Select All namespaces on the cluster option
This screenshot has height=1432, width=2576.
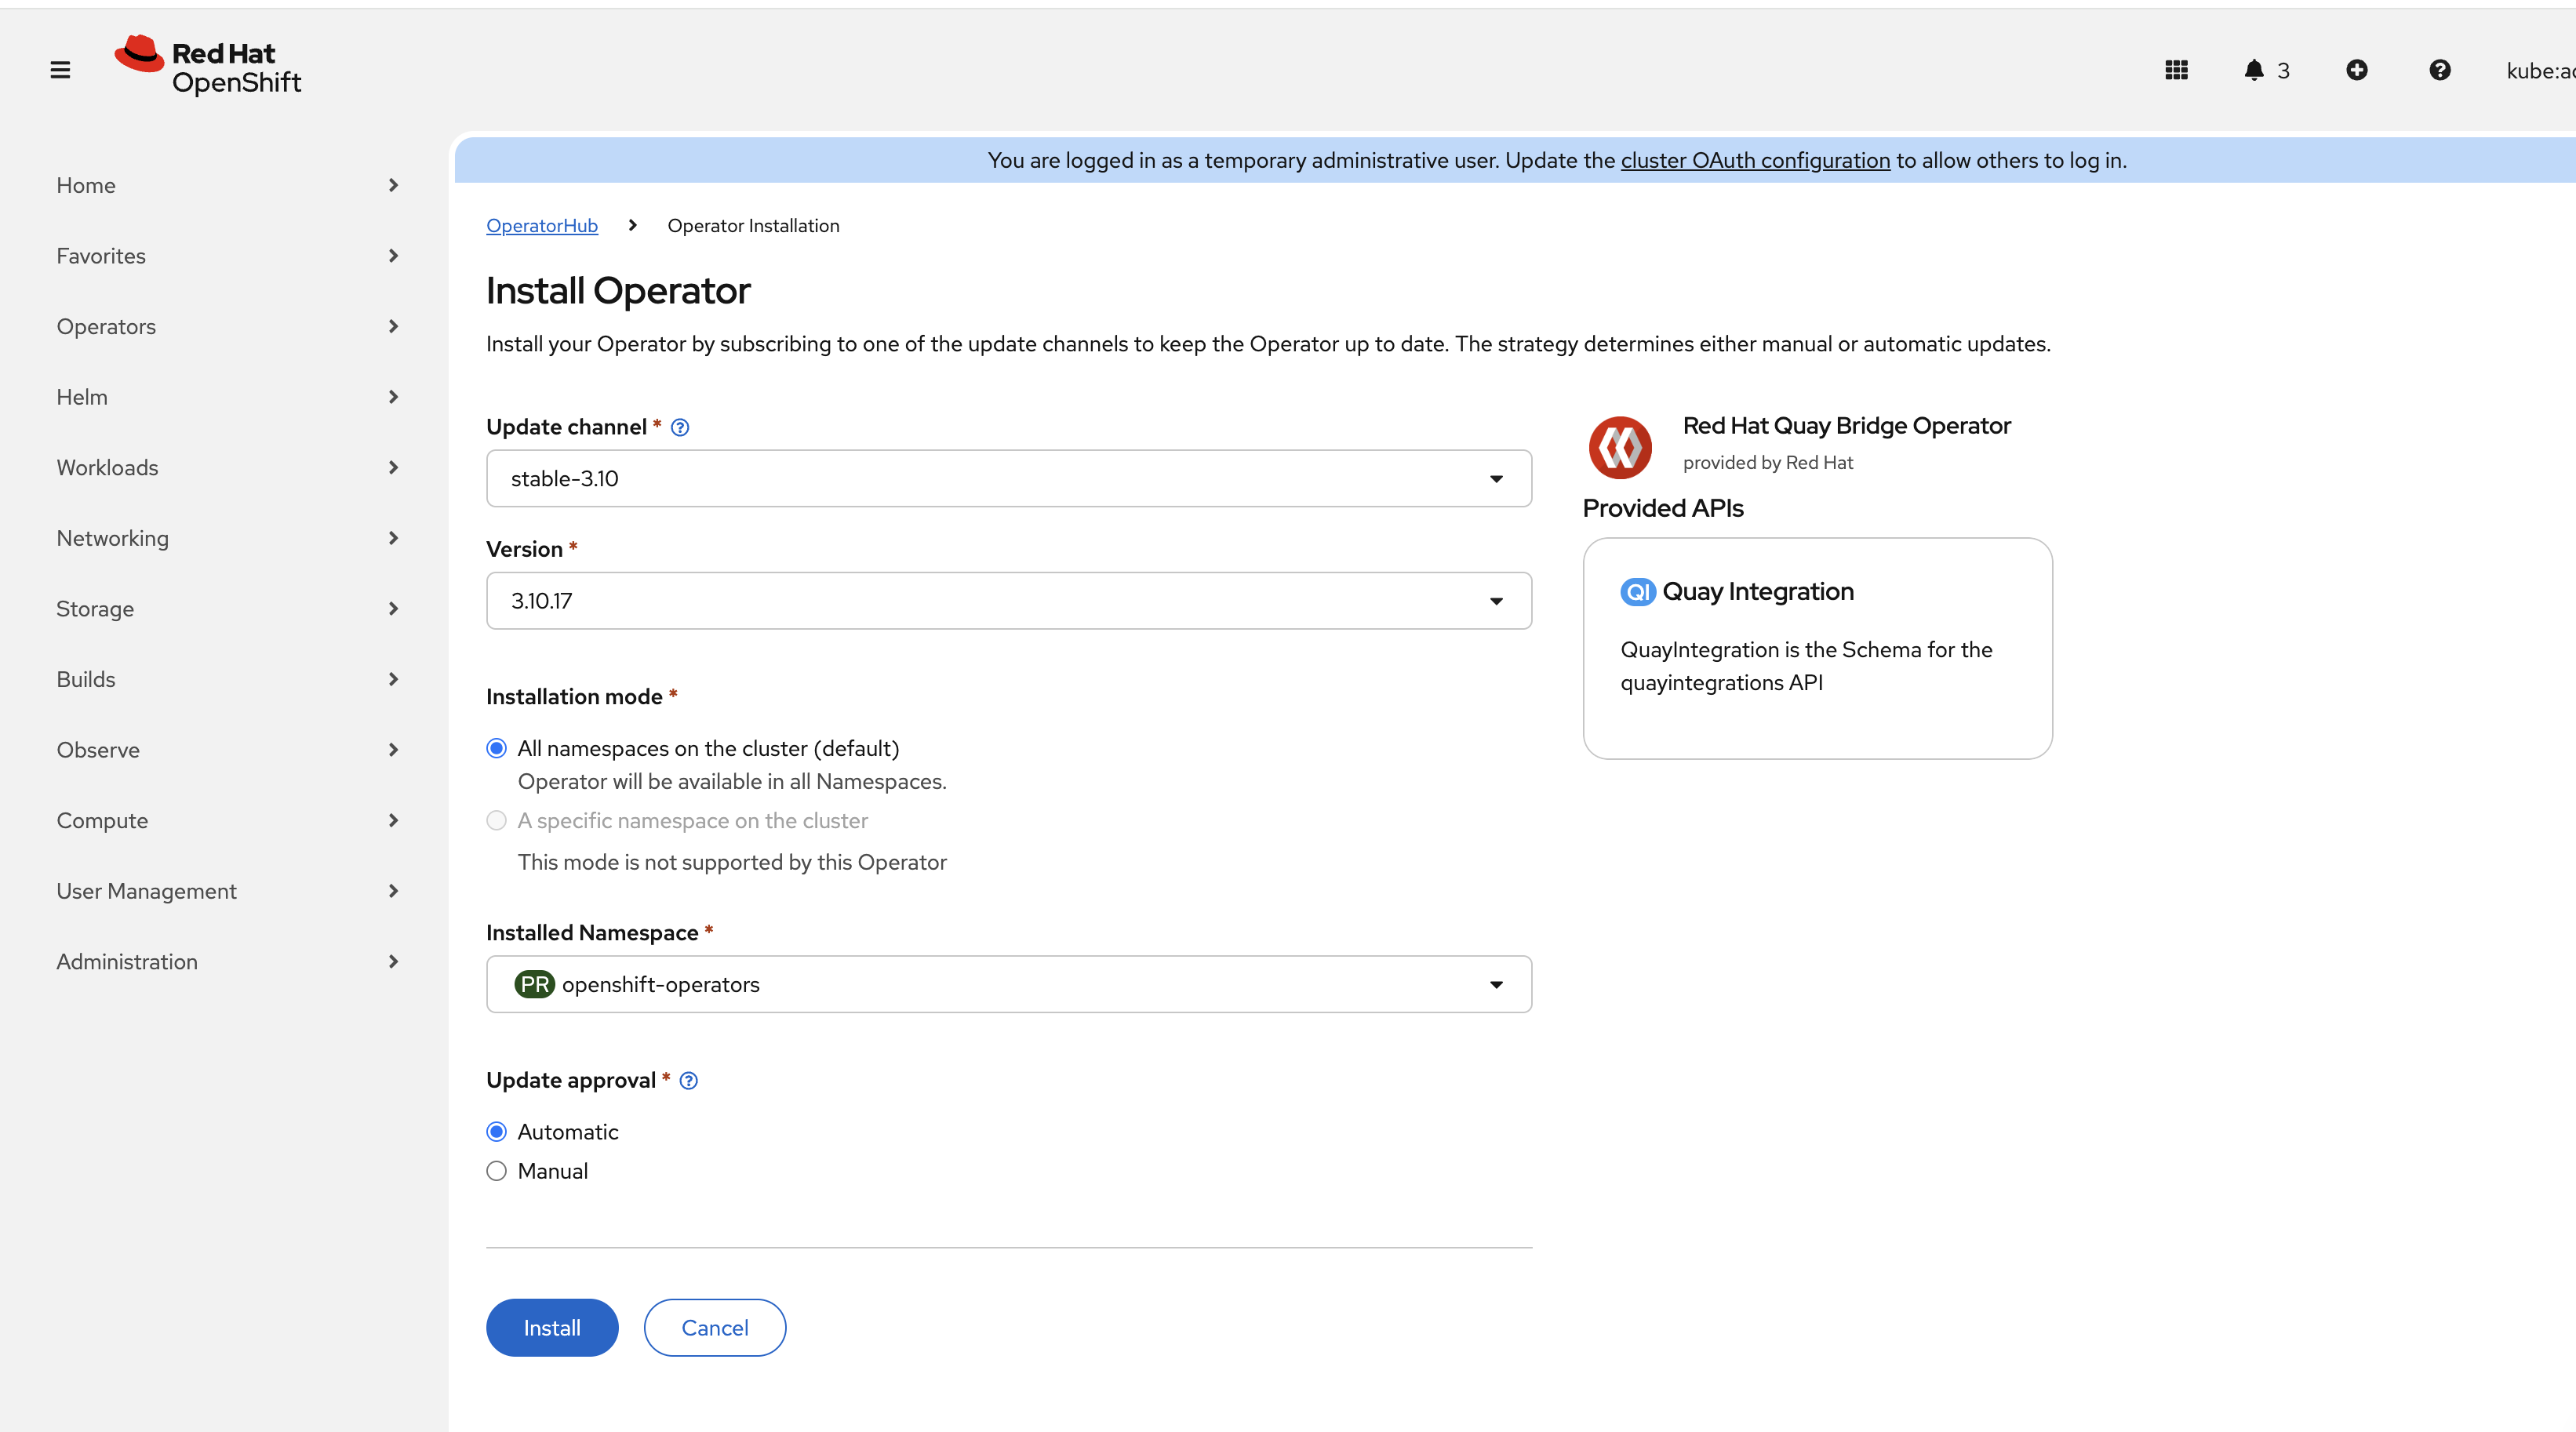tap(497, 749)
